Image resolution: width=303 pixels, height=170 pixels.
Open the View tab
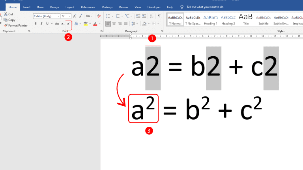138,7
